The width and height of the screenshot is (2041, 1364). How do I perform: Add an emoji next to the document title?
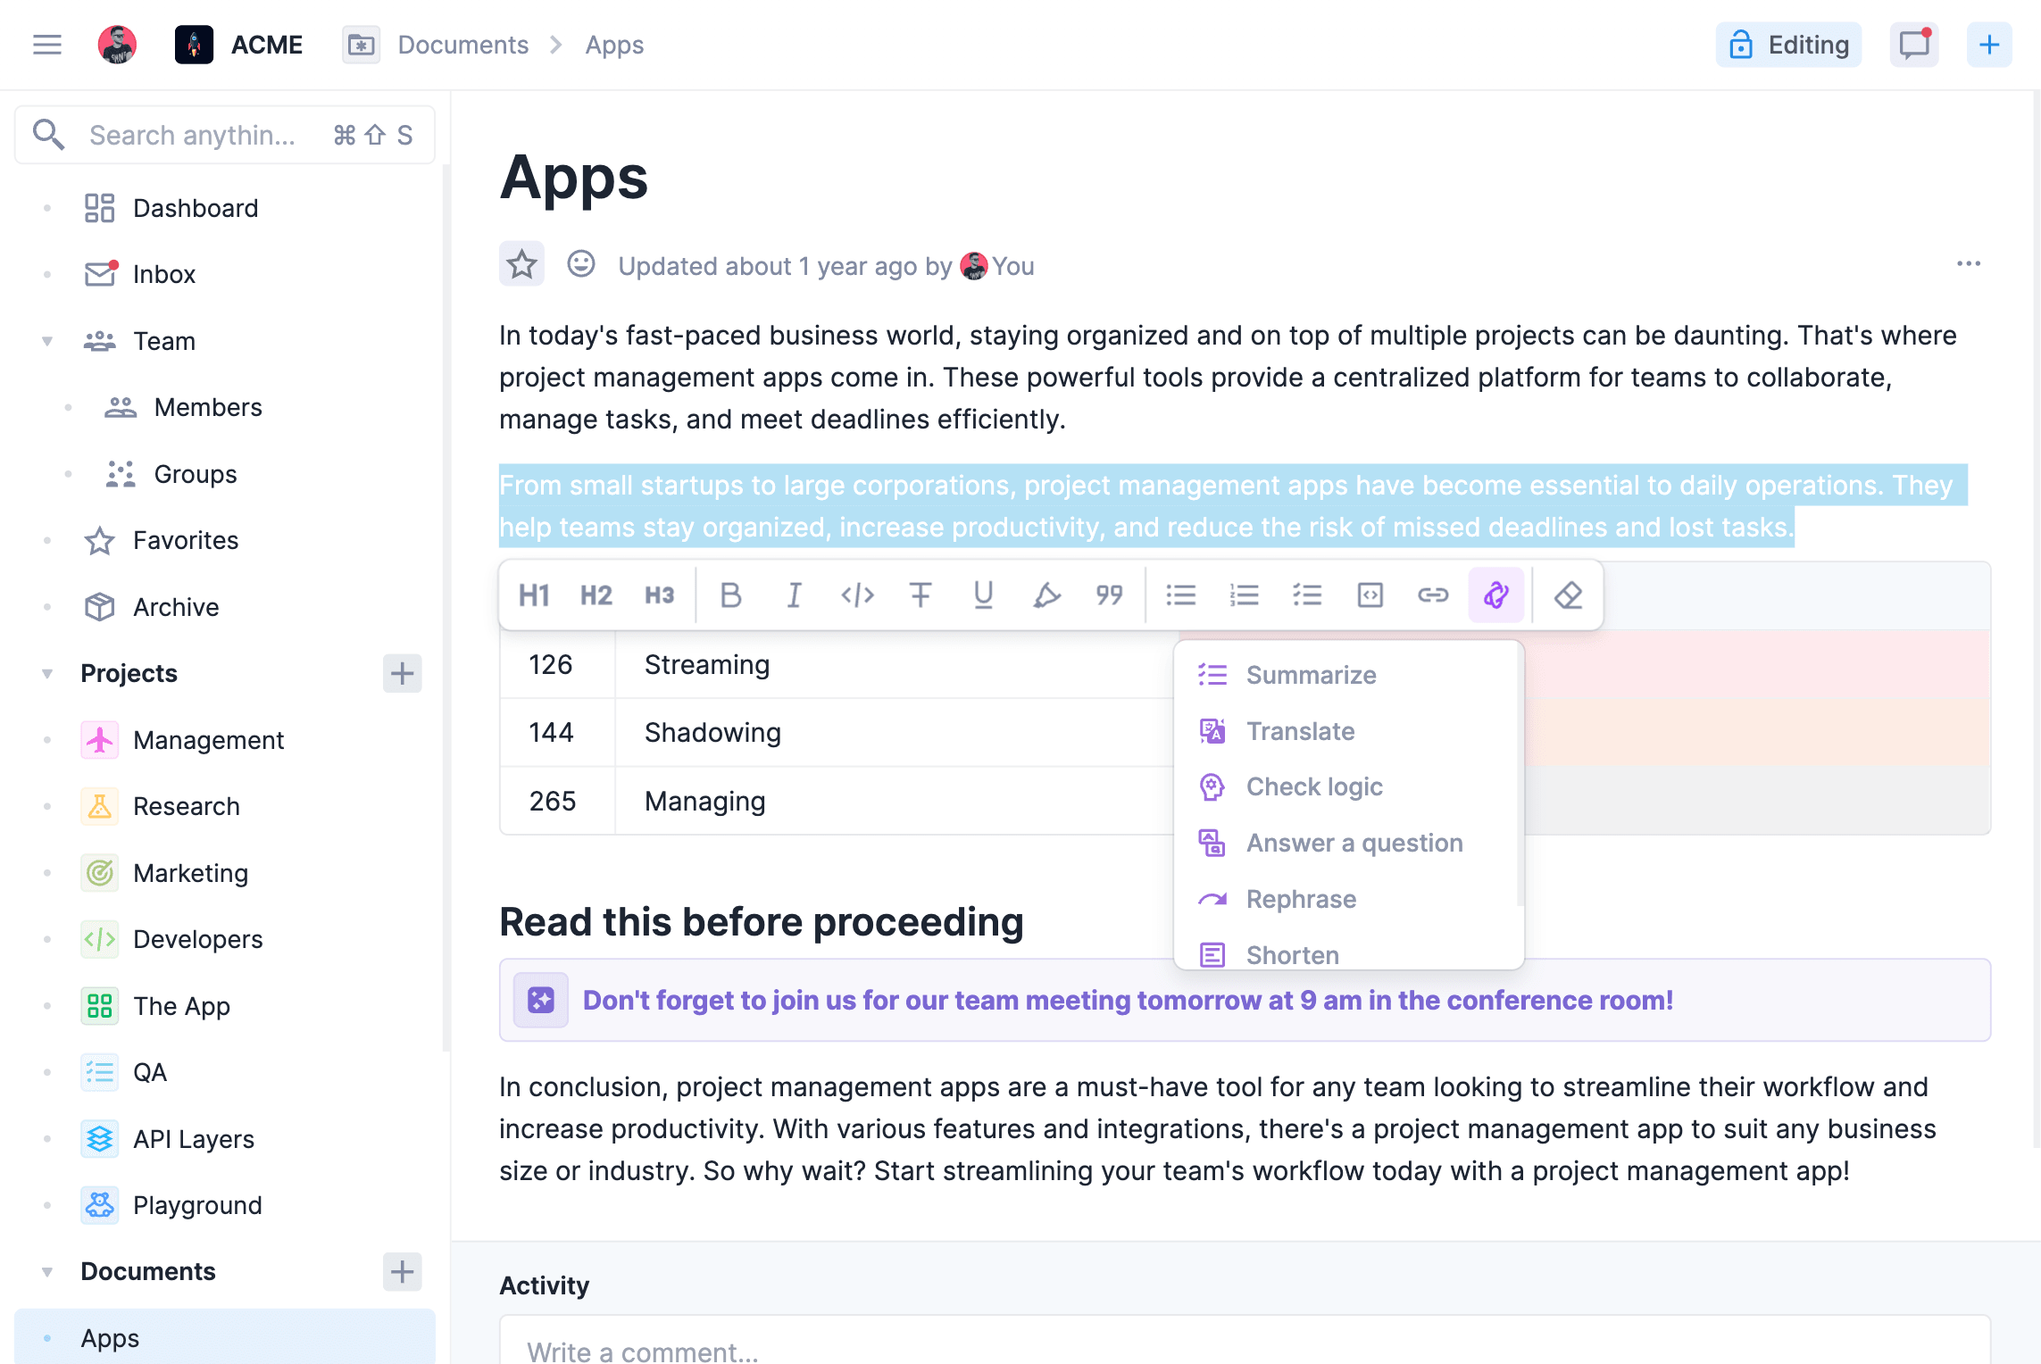coord(580,264)
